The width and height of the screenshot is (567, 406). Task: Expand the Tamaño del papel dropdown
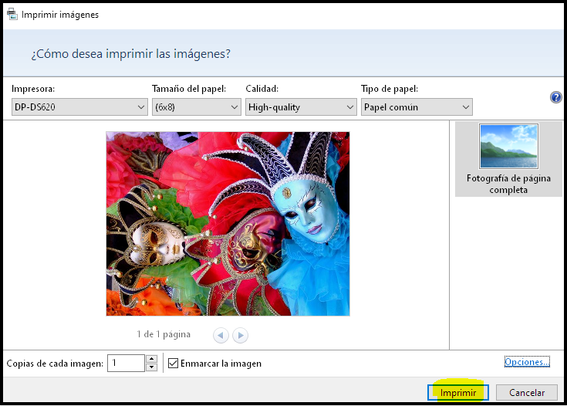[197, 107]
